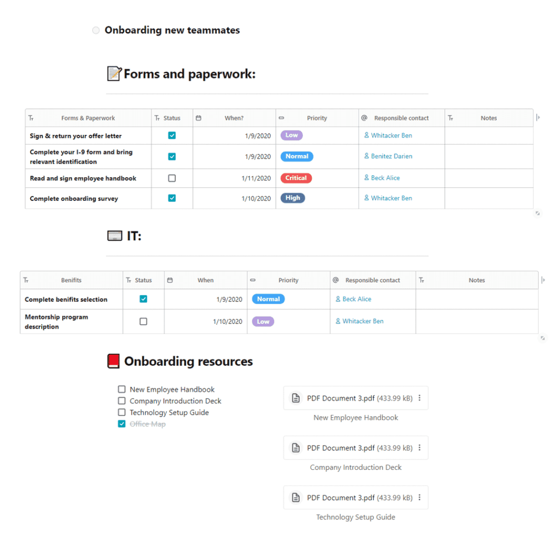Open the options menu on the Technology Setup Guide PDF
The image size is (559, 542).
[419, 498]
